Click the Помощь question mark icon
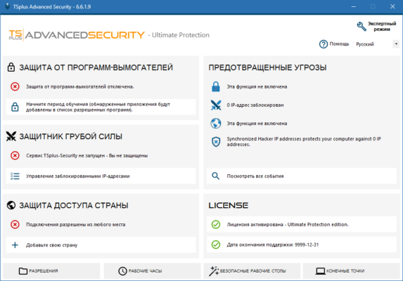403x281 pixels. [x=324, y=44]
